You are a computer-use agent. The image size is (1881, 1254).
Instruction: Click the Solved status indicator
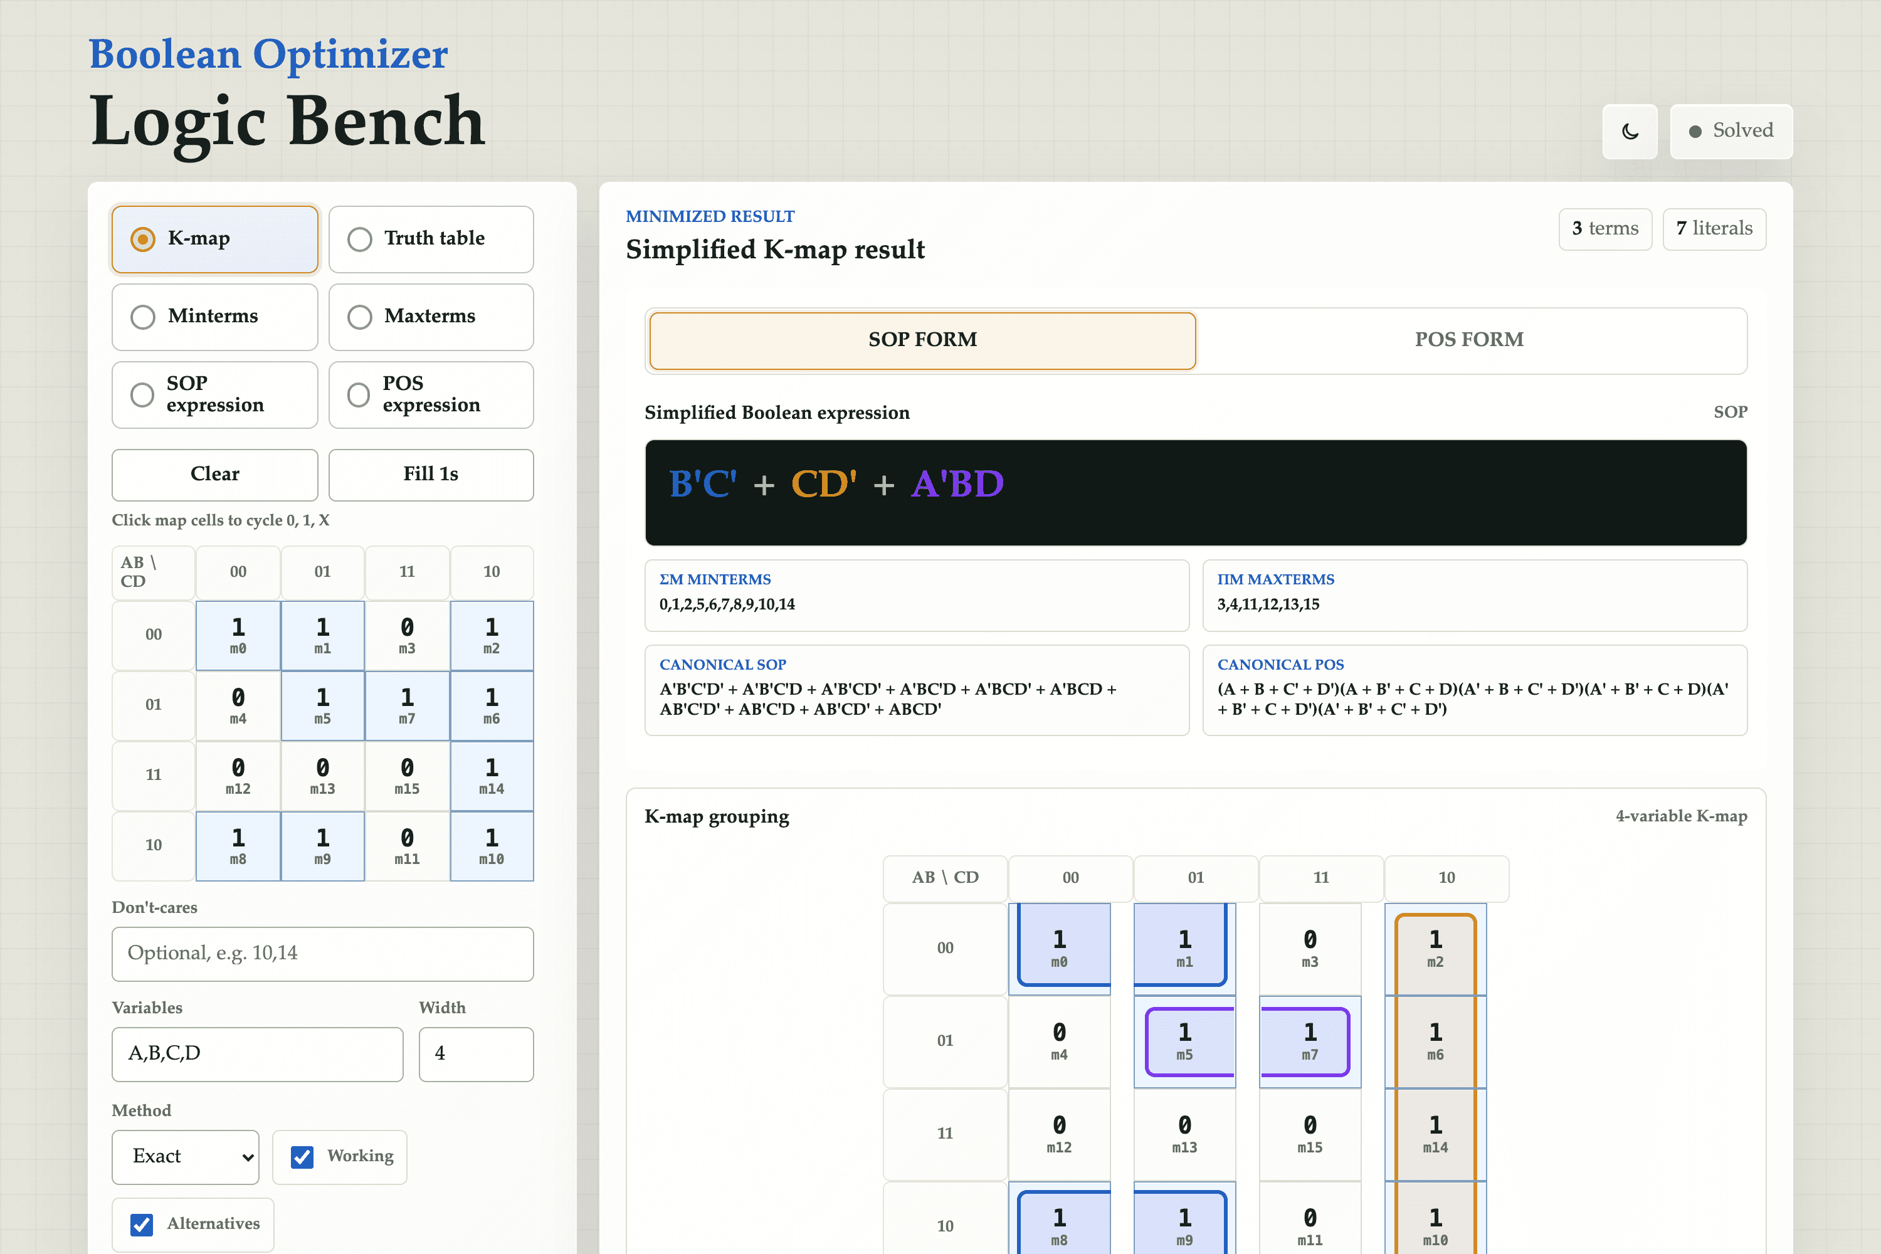click(1731, 131)
